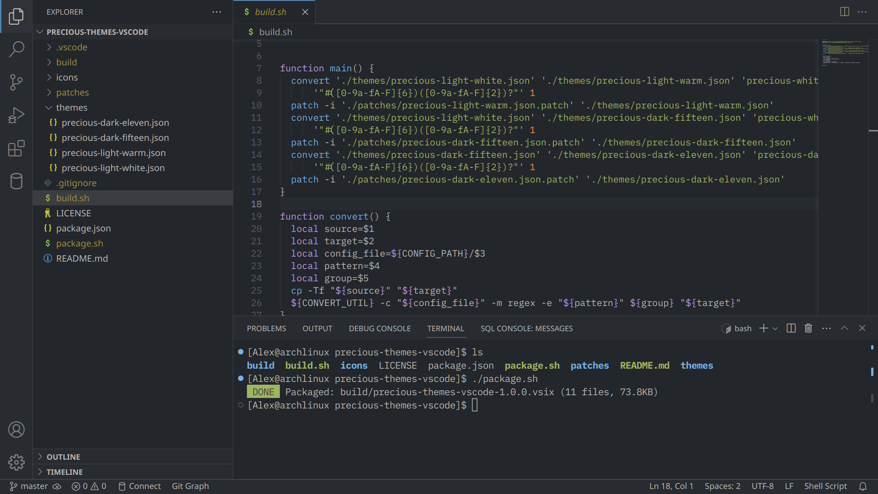Open the Accounts icon at bottom left

[x=16, y=429]
